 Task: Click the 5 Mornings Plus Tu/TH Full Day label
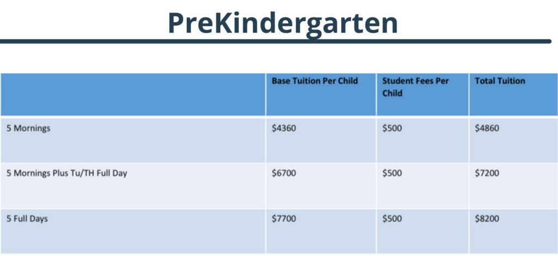coord(66,174)
